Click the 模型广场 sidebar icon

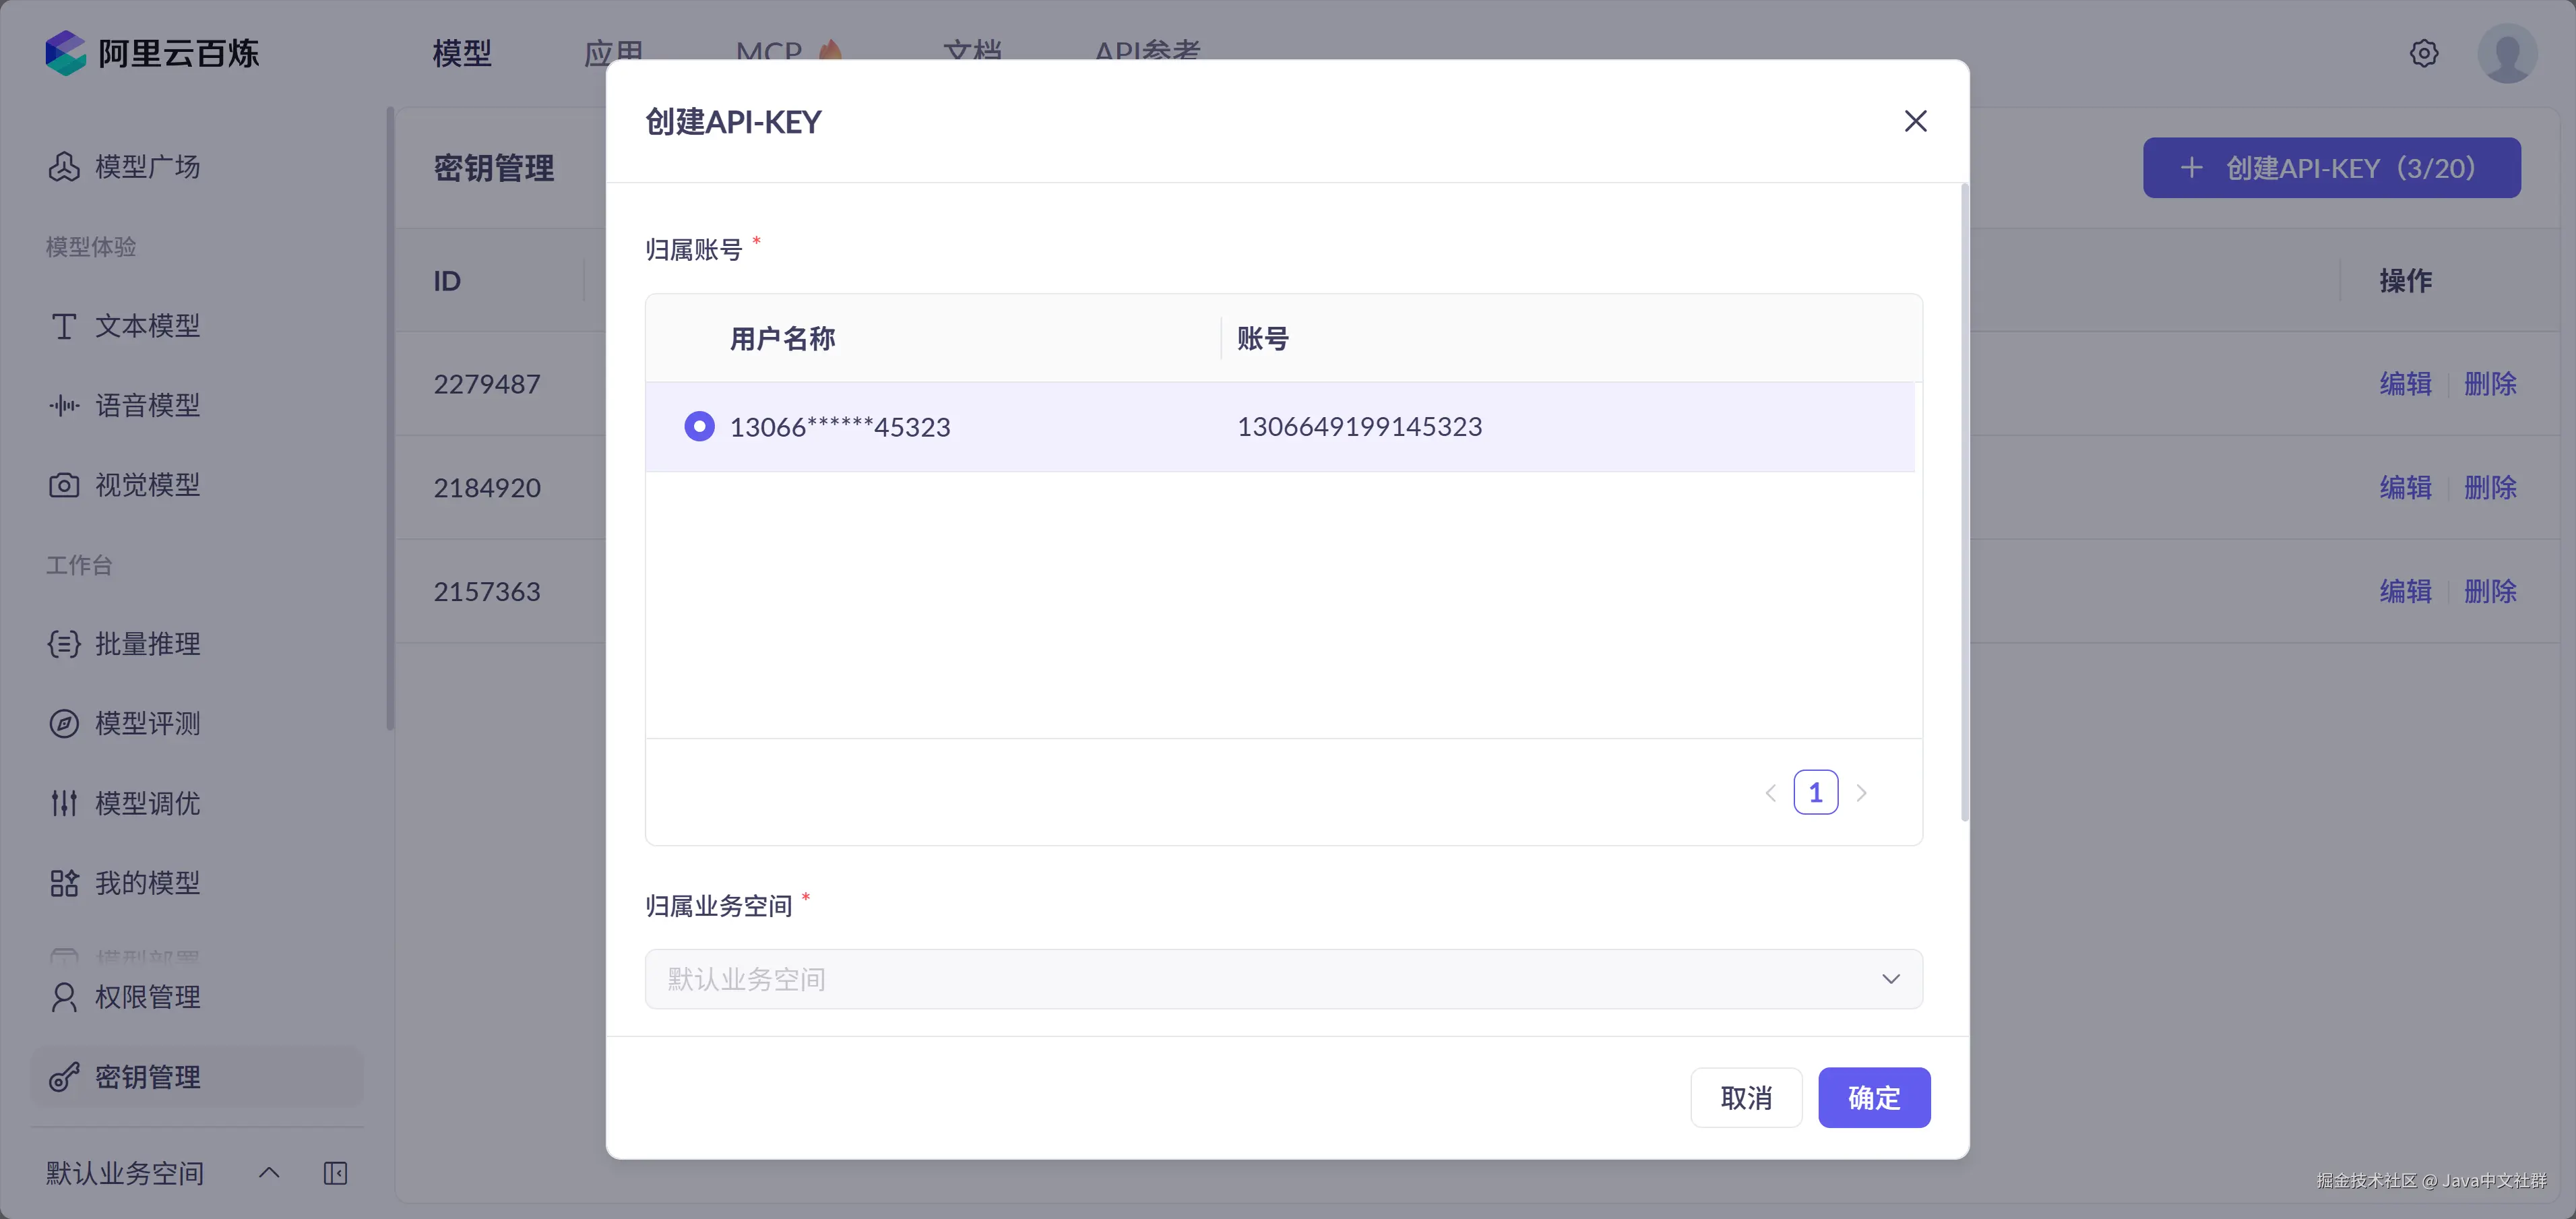pos(64,167)
